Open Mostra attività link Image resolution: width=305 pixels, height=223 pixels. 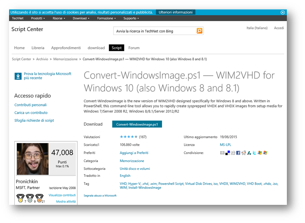click(66, 201)
